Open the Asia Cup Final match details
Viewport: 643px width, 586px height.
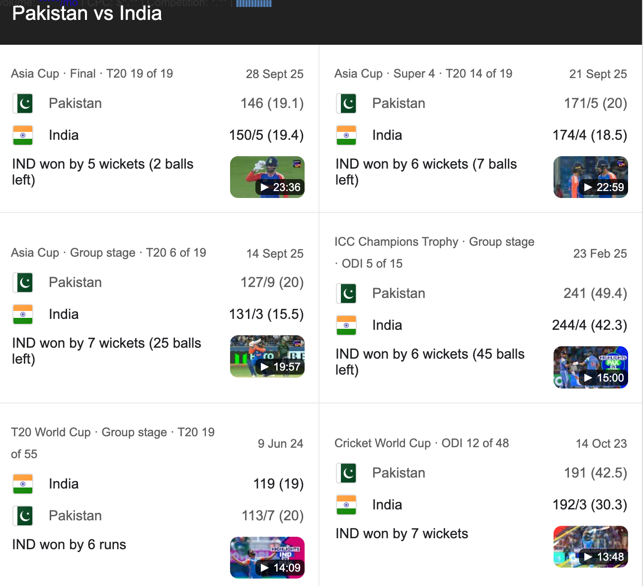click(92, 73)
